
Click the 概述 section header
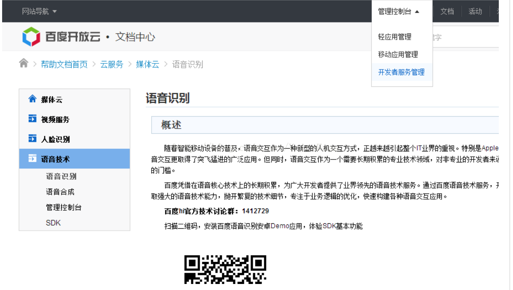pyautogui.click(x=325, y=125)
